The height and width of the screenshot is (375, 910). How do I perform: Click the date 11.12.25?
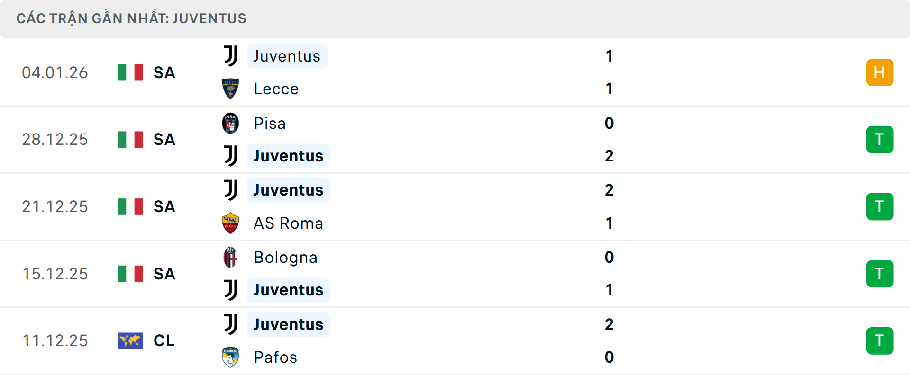point(55,340)
